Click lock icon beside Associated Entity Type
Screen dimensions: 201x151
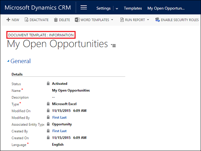(x=48, y=124)
